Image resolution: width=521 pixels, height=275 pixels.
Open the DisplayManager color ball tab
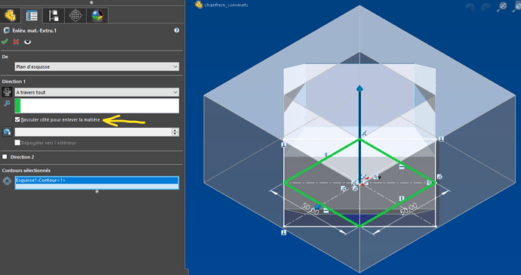click(97, 15)
